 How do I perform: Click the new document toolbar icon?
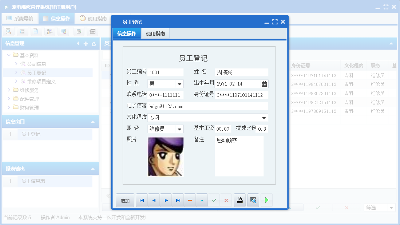click(x=35, y=31)
